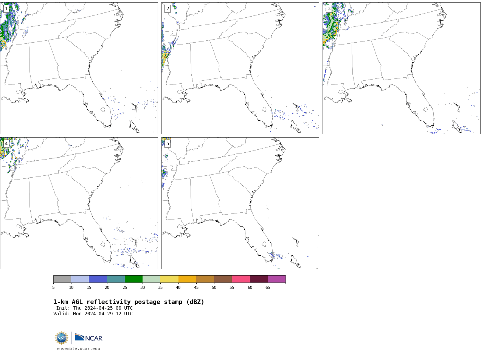Viewport: 484px width, 353px height.
Task: Click the colorbar tick label '5'
Action: [x=53, y=288]
